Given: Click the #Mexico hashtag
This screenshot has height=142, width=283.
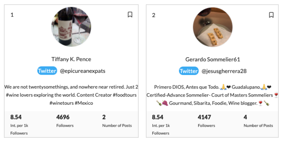Looking at the screenshot, I should 84,103.
